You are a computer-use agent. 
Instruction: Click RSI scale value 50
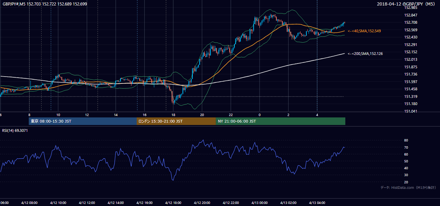click(x=406, y=161)
